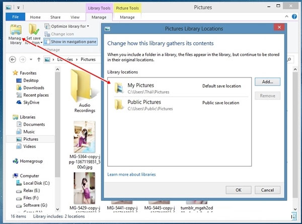Click dialog title bar library icon
The image size is (302, 224).
click(x=108, y=29)
